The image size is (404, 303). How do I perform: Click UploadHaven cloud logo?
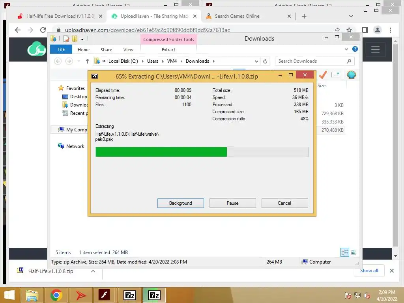point(36,49)
